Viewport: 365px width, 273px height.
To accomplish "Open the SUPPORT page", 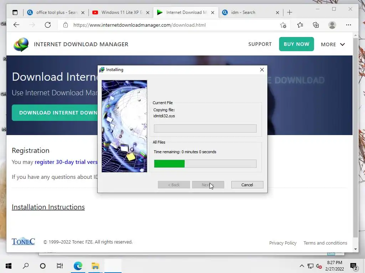I will pyautogui.click(x=260, y=44).
